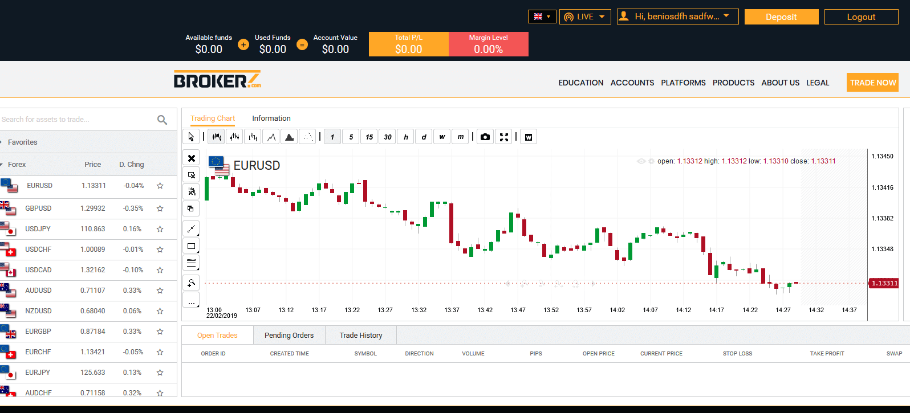910x413 pixels.
Task: Select the hourly (h) timeframe
Action: click(405, 137)
